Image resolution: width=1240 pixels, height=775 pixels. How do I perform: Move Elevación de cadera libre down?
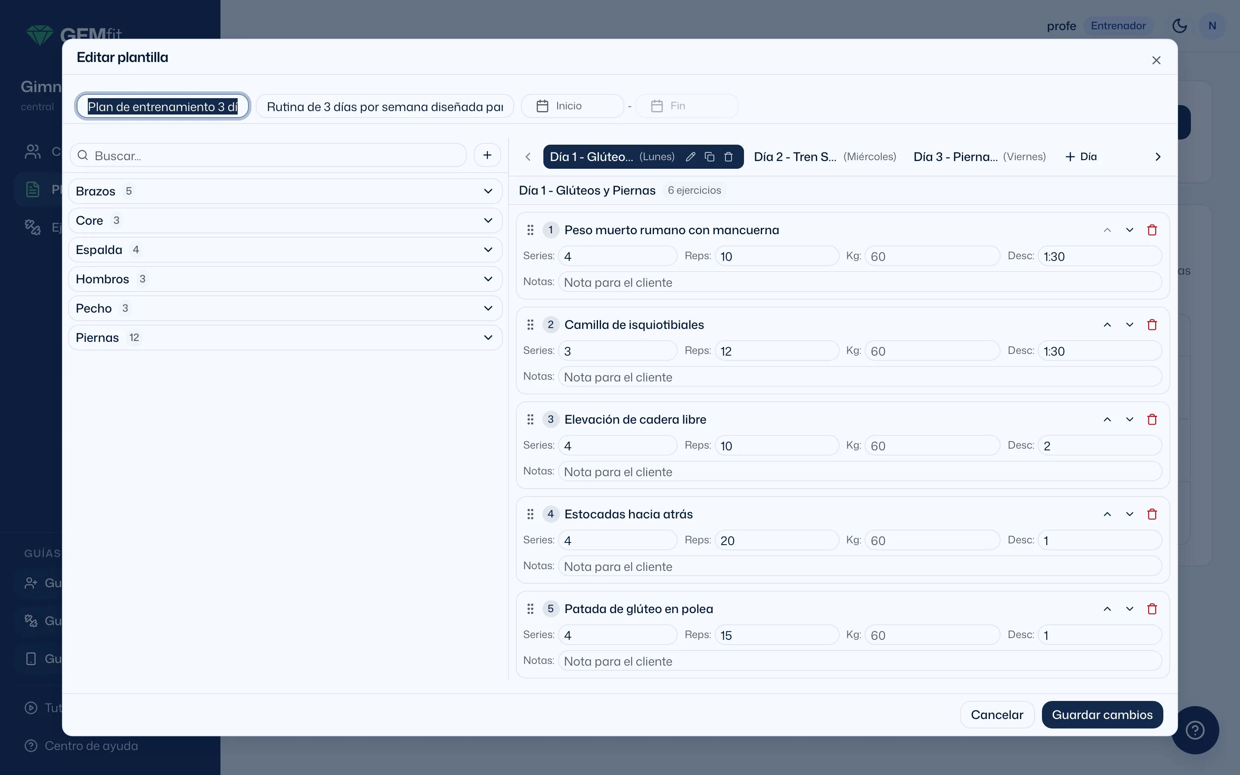[1129, 420]
